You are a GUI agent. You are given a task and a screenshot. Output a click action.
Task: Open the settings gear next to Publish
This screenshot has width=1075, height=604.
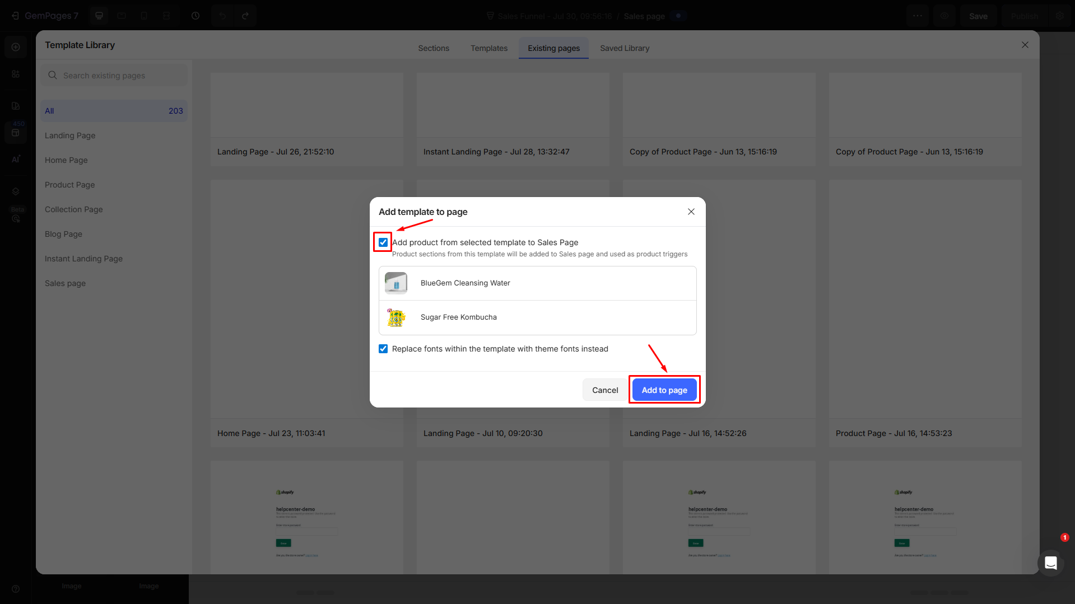tap(1060, 16)
